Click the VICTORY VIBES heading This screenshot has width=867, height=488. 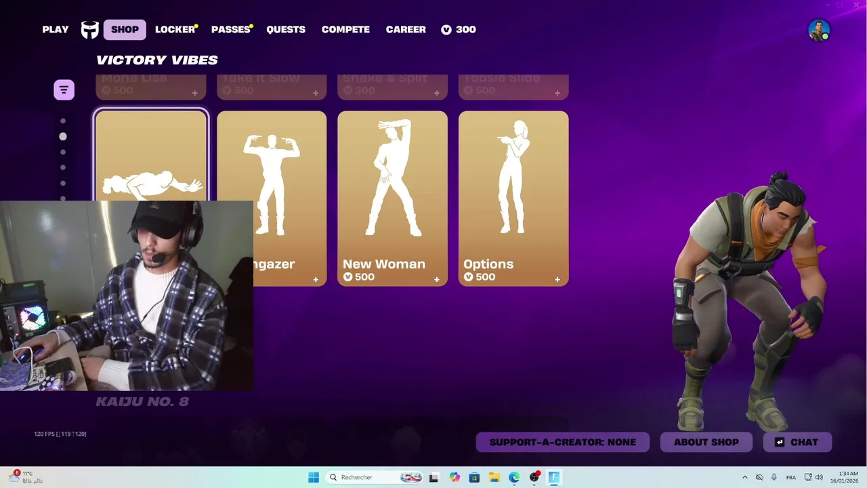point(157,60)
